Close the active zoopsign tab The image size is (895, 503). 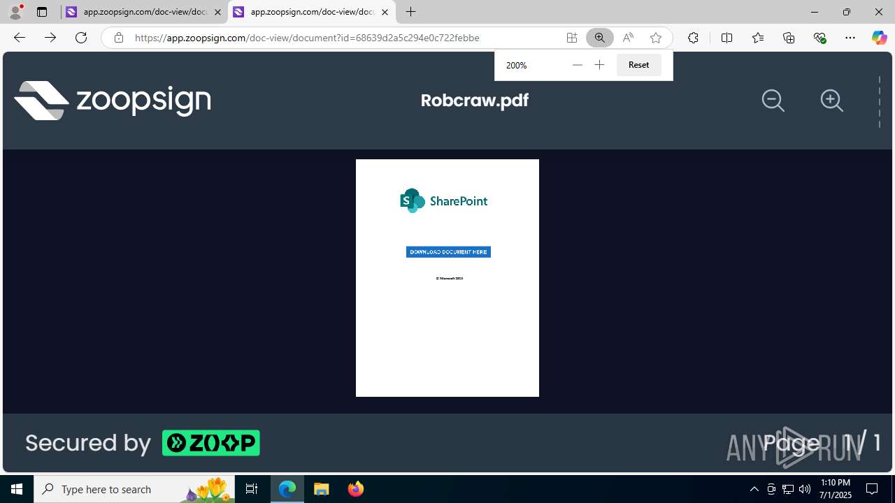tap(385, 12)
